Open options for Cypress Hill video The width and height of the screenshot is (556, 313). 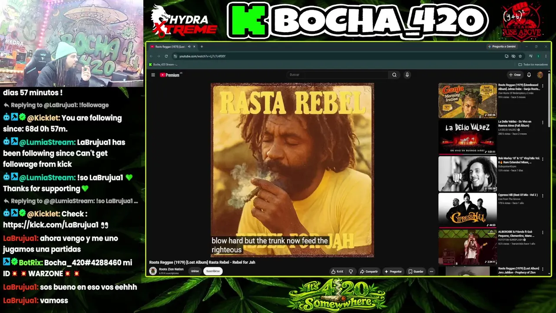point(543,196)
